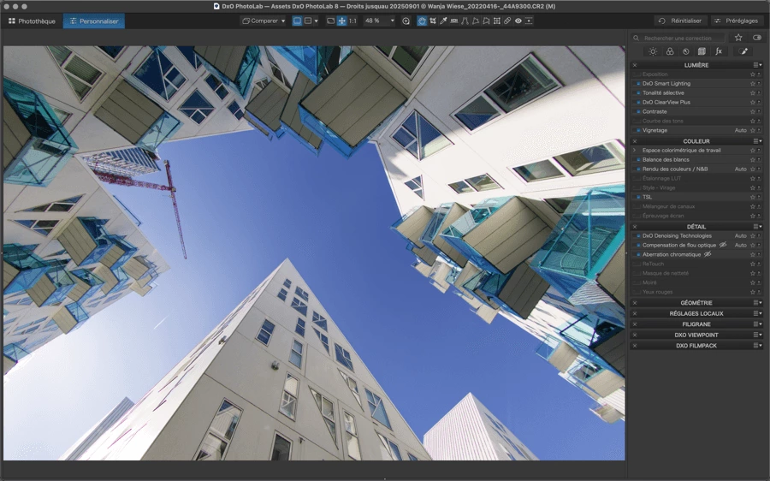Click Auto next to Vignetage
Screen dimensions: 770x481
pos(741,130)
